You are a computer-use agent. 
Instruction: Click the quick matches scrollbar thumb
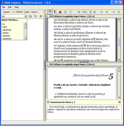[25, 27]
